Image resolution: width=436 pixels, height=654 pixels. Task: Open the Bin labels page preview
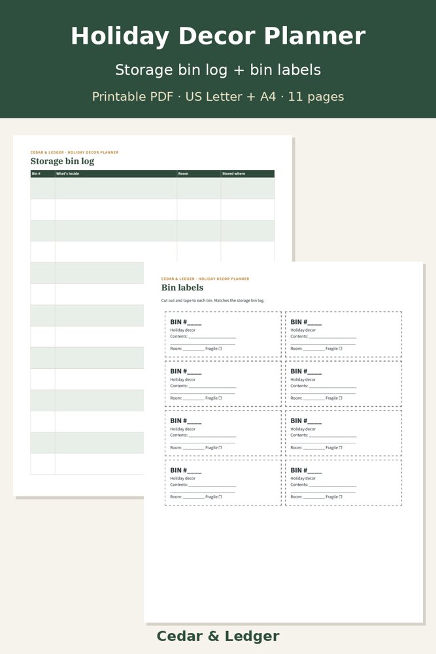pyautogui.click(x=283, y=442)
